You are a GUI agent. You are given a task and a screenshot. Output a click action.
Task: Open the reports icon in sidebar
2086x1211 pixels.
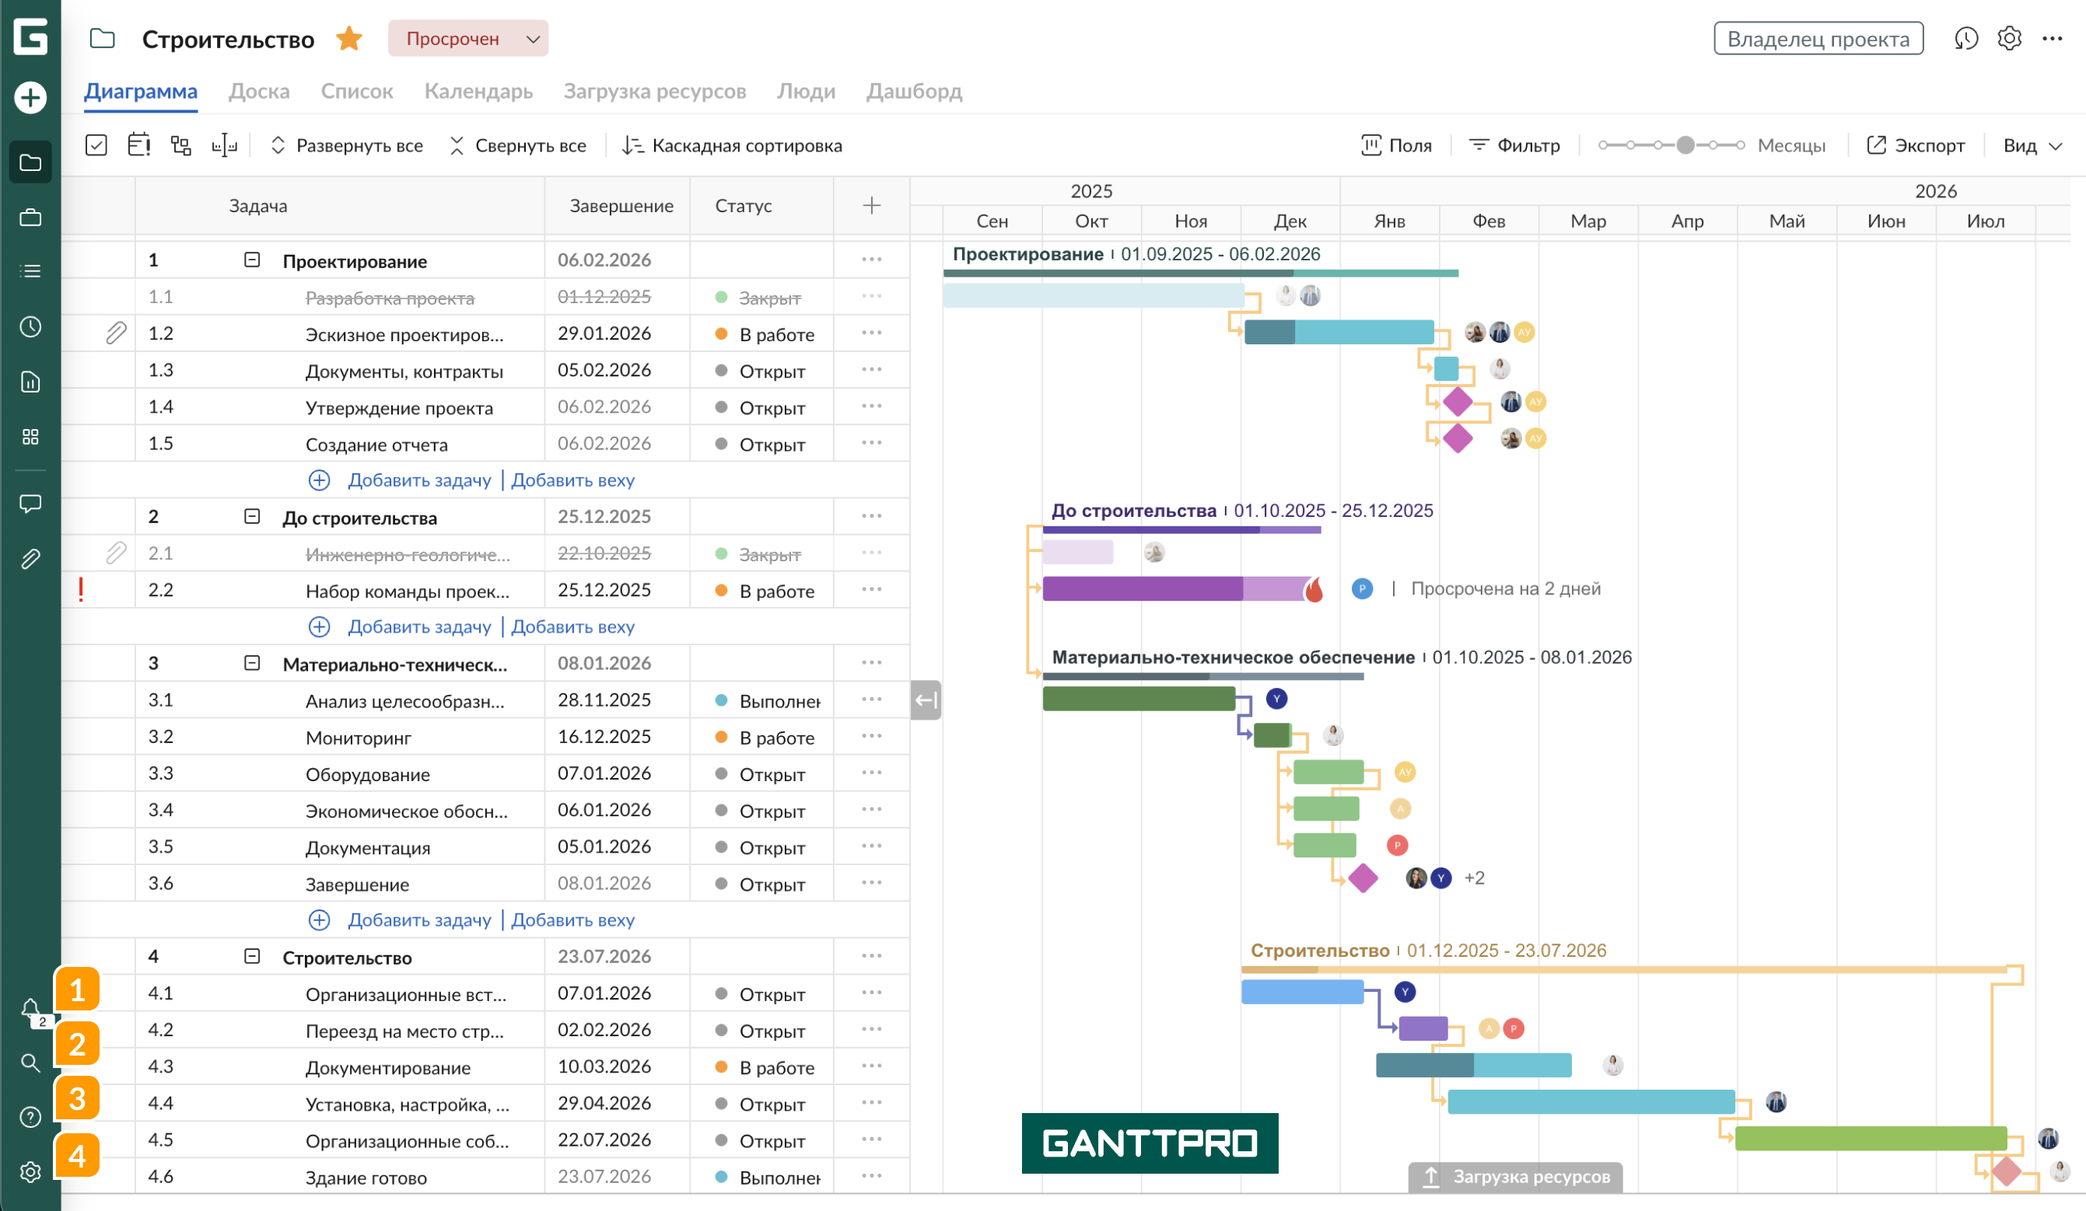(x=30, y=382)
